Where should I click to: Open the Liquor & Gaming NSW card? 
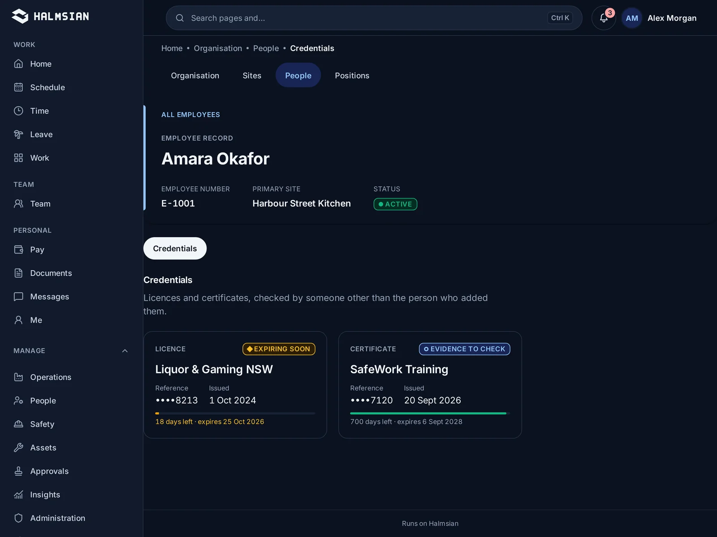[x=235, y=385]
